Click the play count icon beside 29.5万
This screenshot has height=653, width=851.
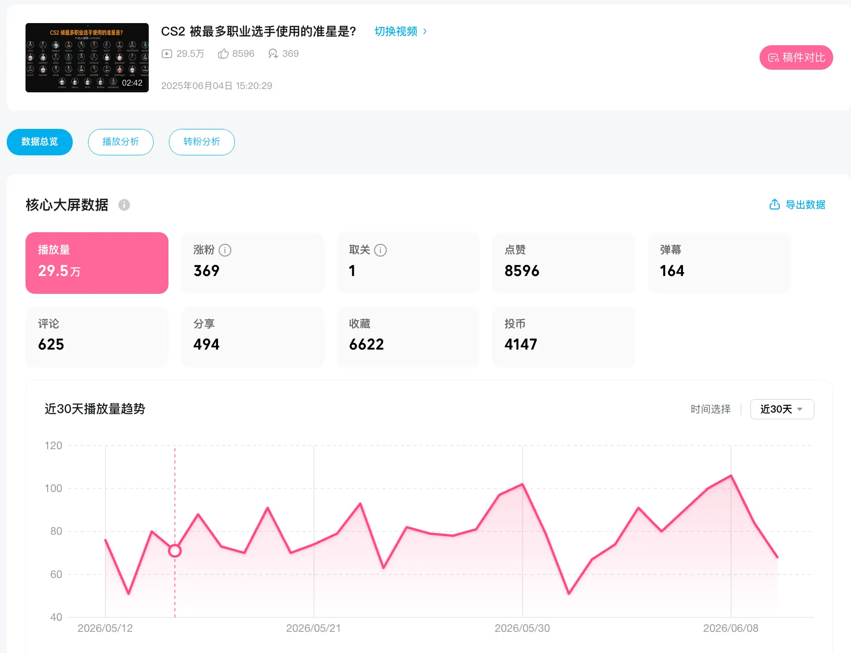167,54
